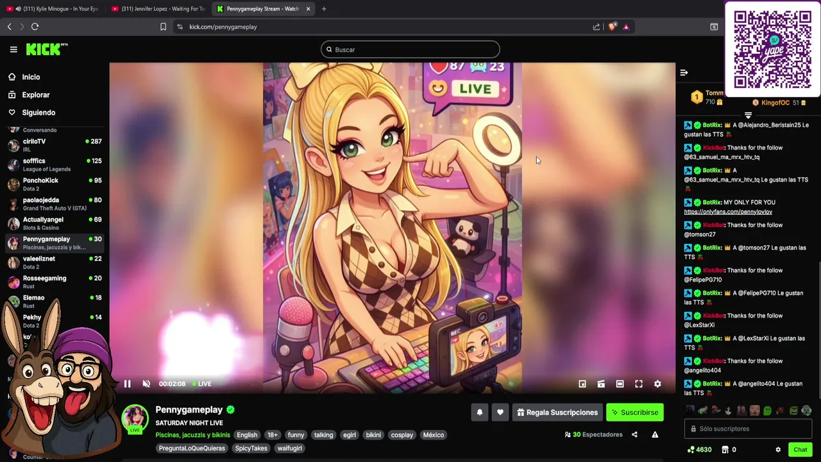Viewport: 821px width, 462px height.
Task: Reload the current page
Action: coord(35,26)
